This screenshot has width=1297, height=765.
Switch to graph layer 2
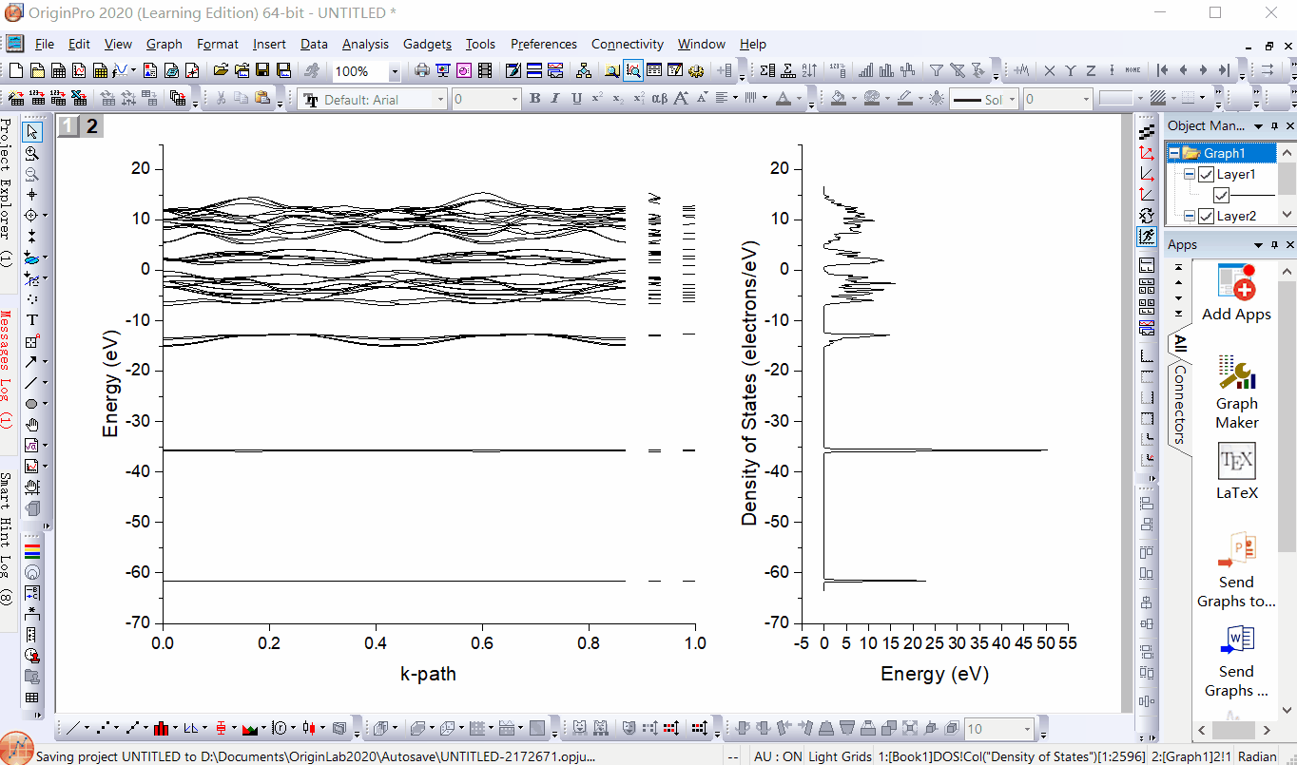[91, 126]
